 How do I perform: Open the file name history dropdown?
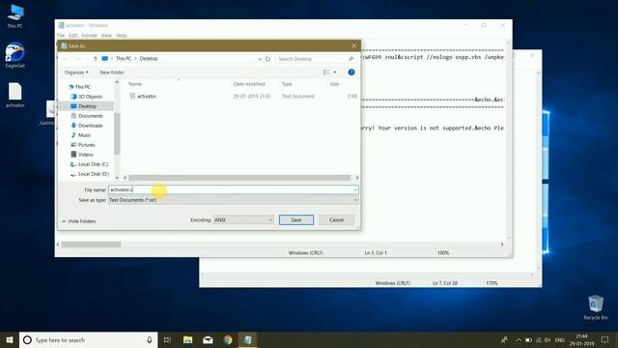click(354, 189)
